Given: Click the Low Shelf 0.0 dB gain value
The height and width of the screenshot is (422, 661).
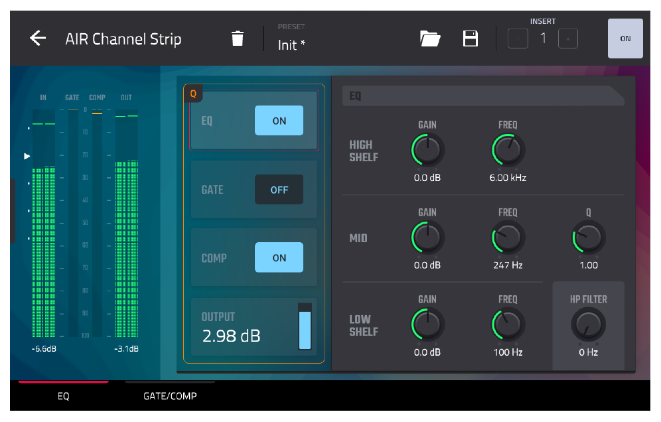Looking at the screenshot, I should pos(427,352).
